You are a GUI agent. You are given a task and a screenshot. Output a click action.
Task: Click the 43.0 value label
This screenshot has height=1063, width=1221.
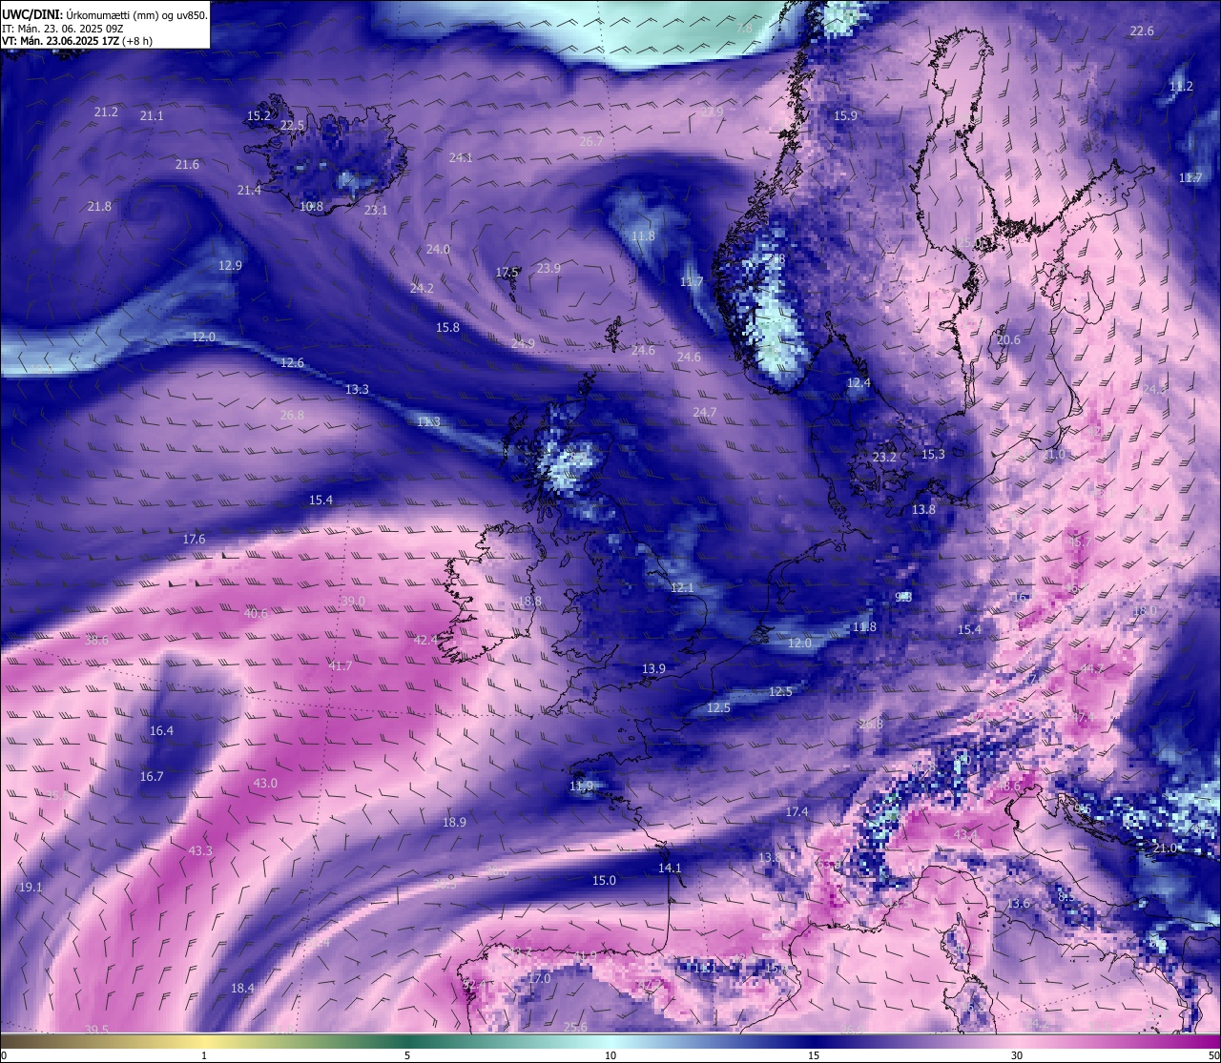click(x=265, y=784)
